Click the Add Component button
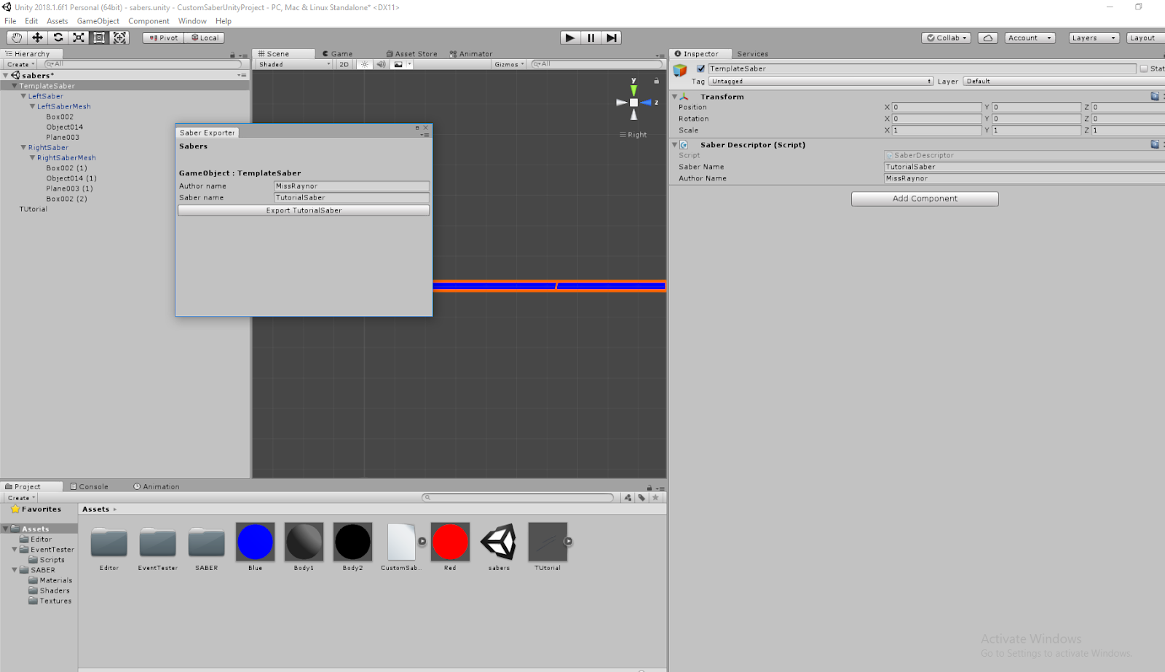This screenshot has height=672, width=1165. (924, 198)
